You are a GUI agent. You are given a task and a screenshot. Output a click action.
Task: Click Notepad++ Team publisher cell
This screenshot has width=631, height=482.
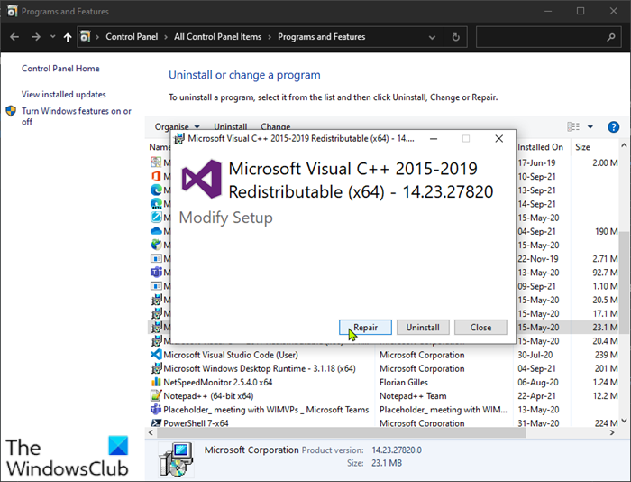[413, 395]
